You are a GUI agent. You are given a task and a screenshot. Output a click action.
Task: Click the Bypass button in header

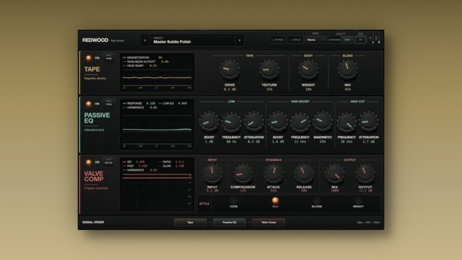277,40
